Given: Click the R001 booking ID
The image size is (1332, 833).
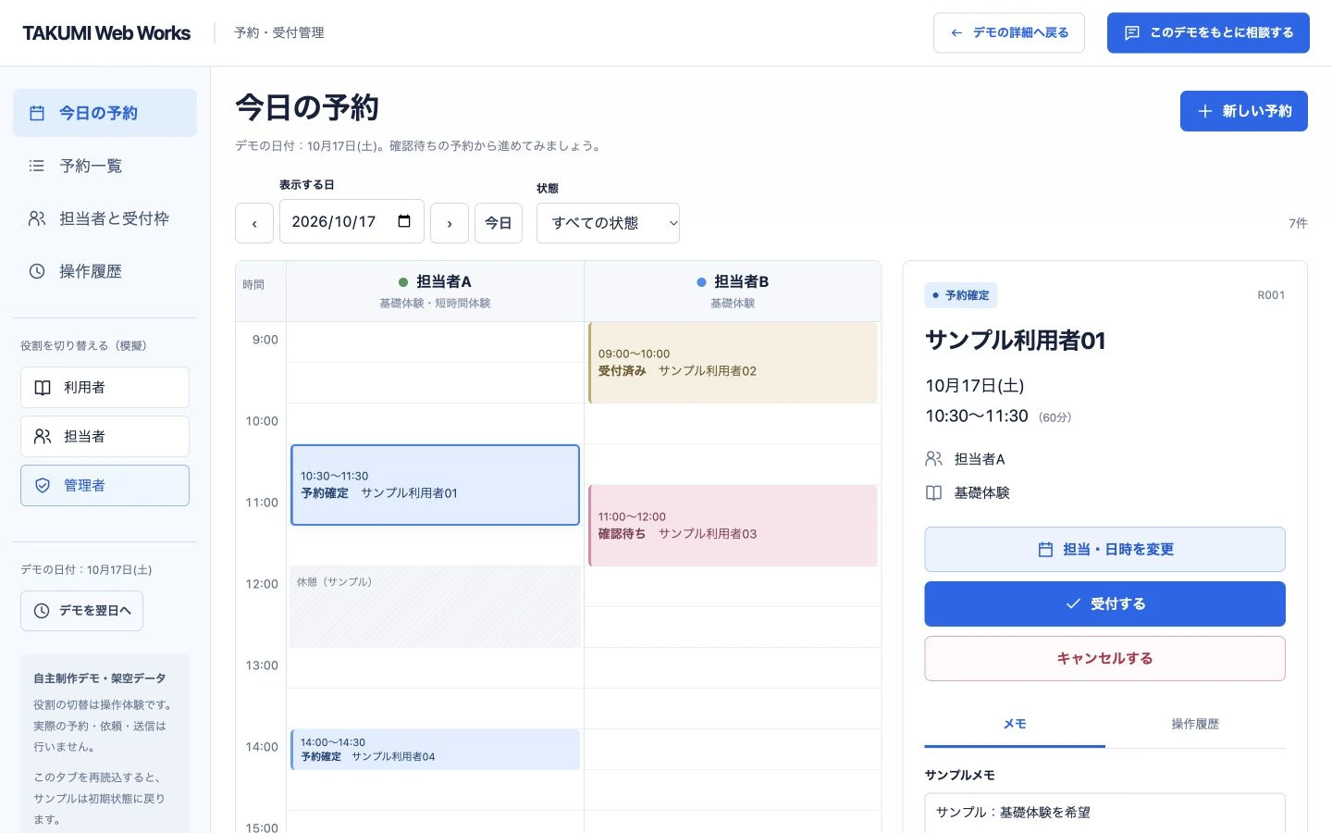Looking at the screenshot, I should [x=1271, y=295].
